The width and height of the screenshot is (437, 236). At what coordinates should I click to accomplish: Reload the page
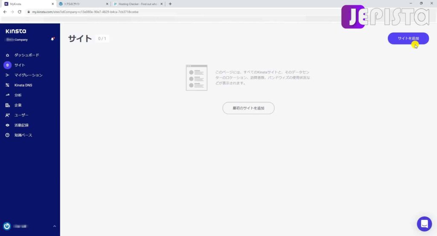[20, 12]
